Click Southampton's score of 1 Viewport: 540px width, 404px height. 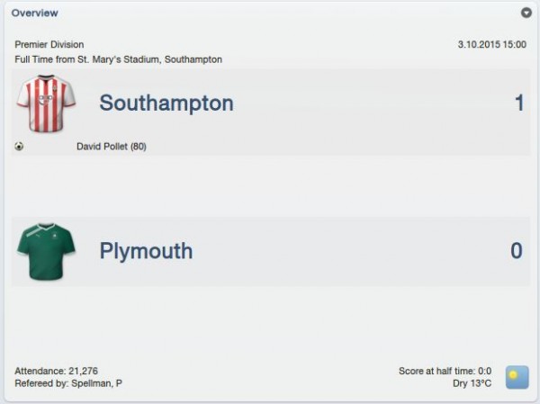click(519, 103)
